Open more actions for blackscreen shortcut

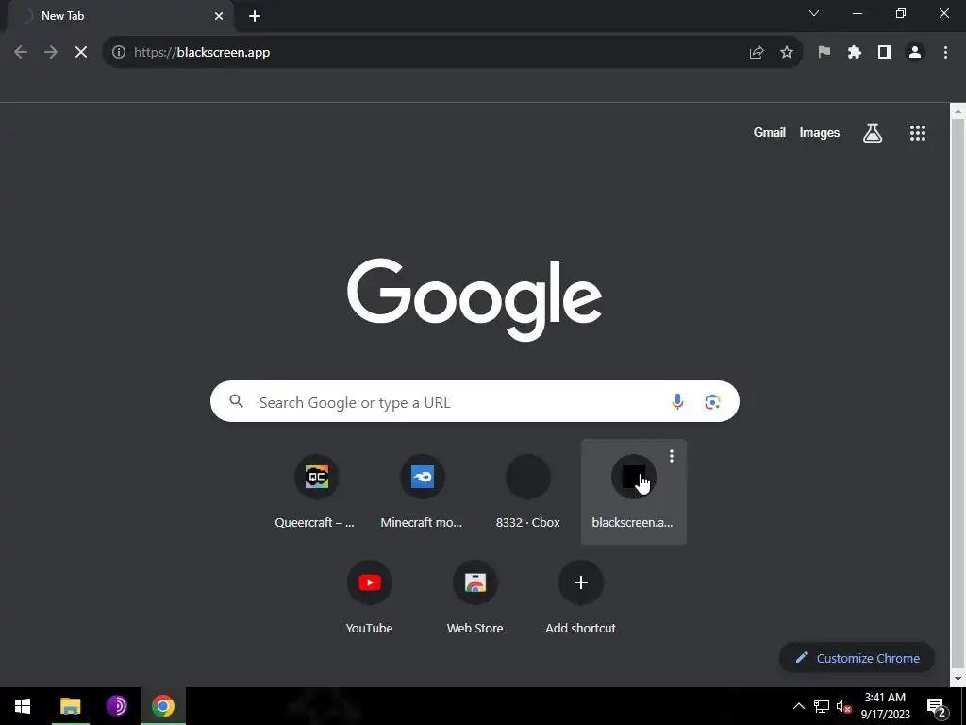(x=672, y=456)
